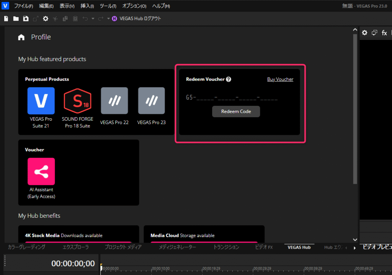
Task: Switch to the トランジション tab
Action: (226, 247)
